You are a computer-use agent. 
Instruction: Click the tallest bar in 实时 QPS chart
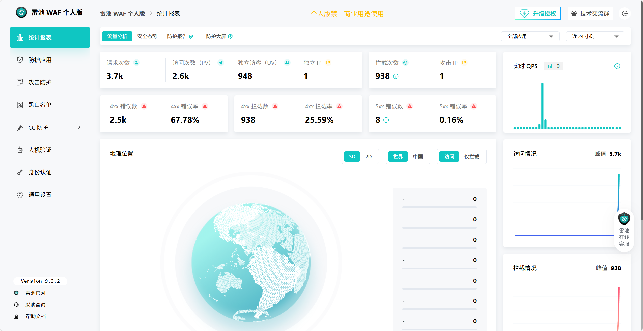click(542, 105)
